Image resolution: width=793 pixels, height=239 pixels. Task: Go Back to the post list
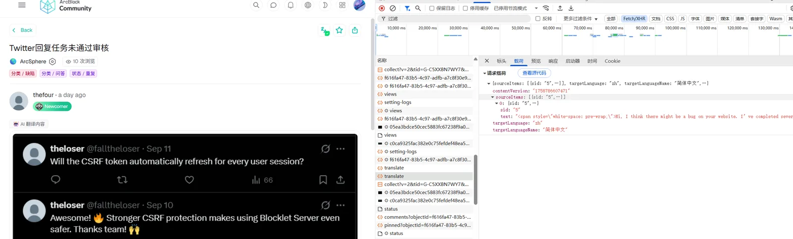click(x=22, y=30)
